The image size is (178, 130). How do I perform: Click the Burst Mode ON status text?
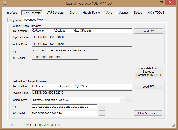49,125
